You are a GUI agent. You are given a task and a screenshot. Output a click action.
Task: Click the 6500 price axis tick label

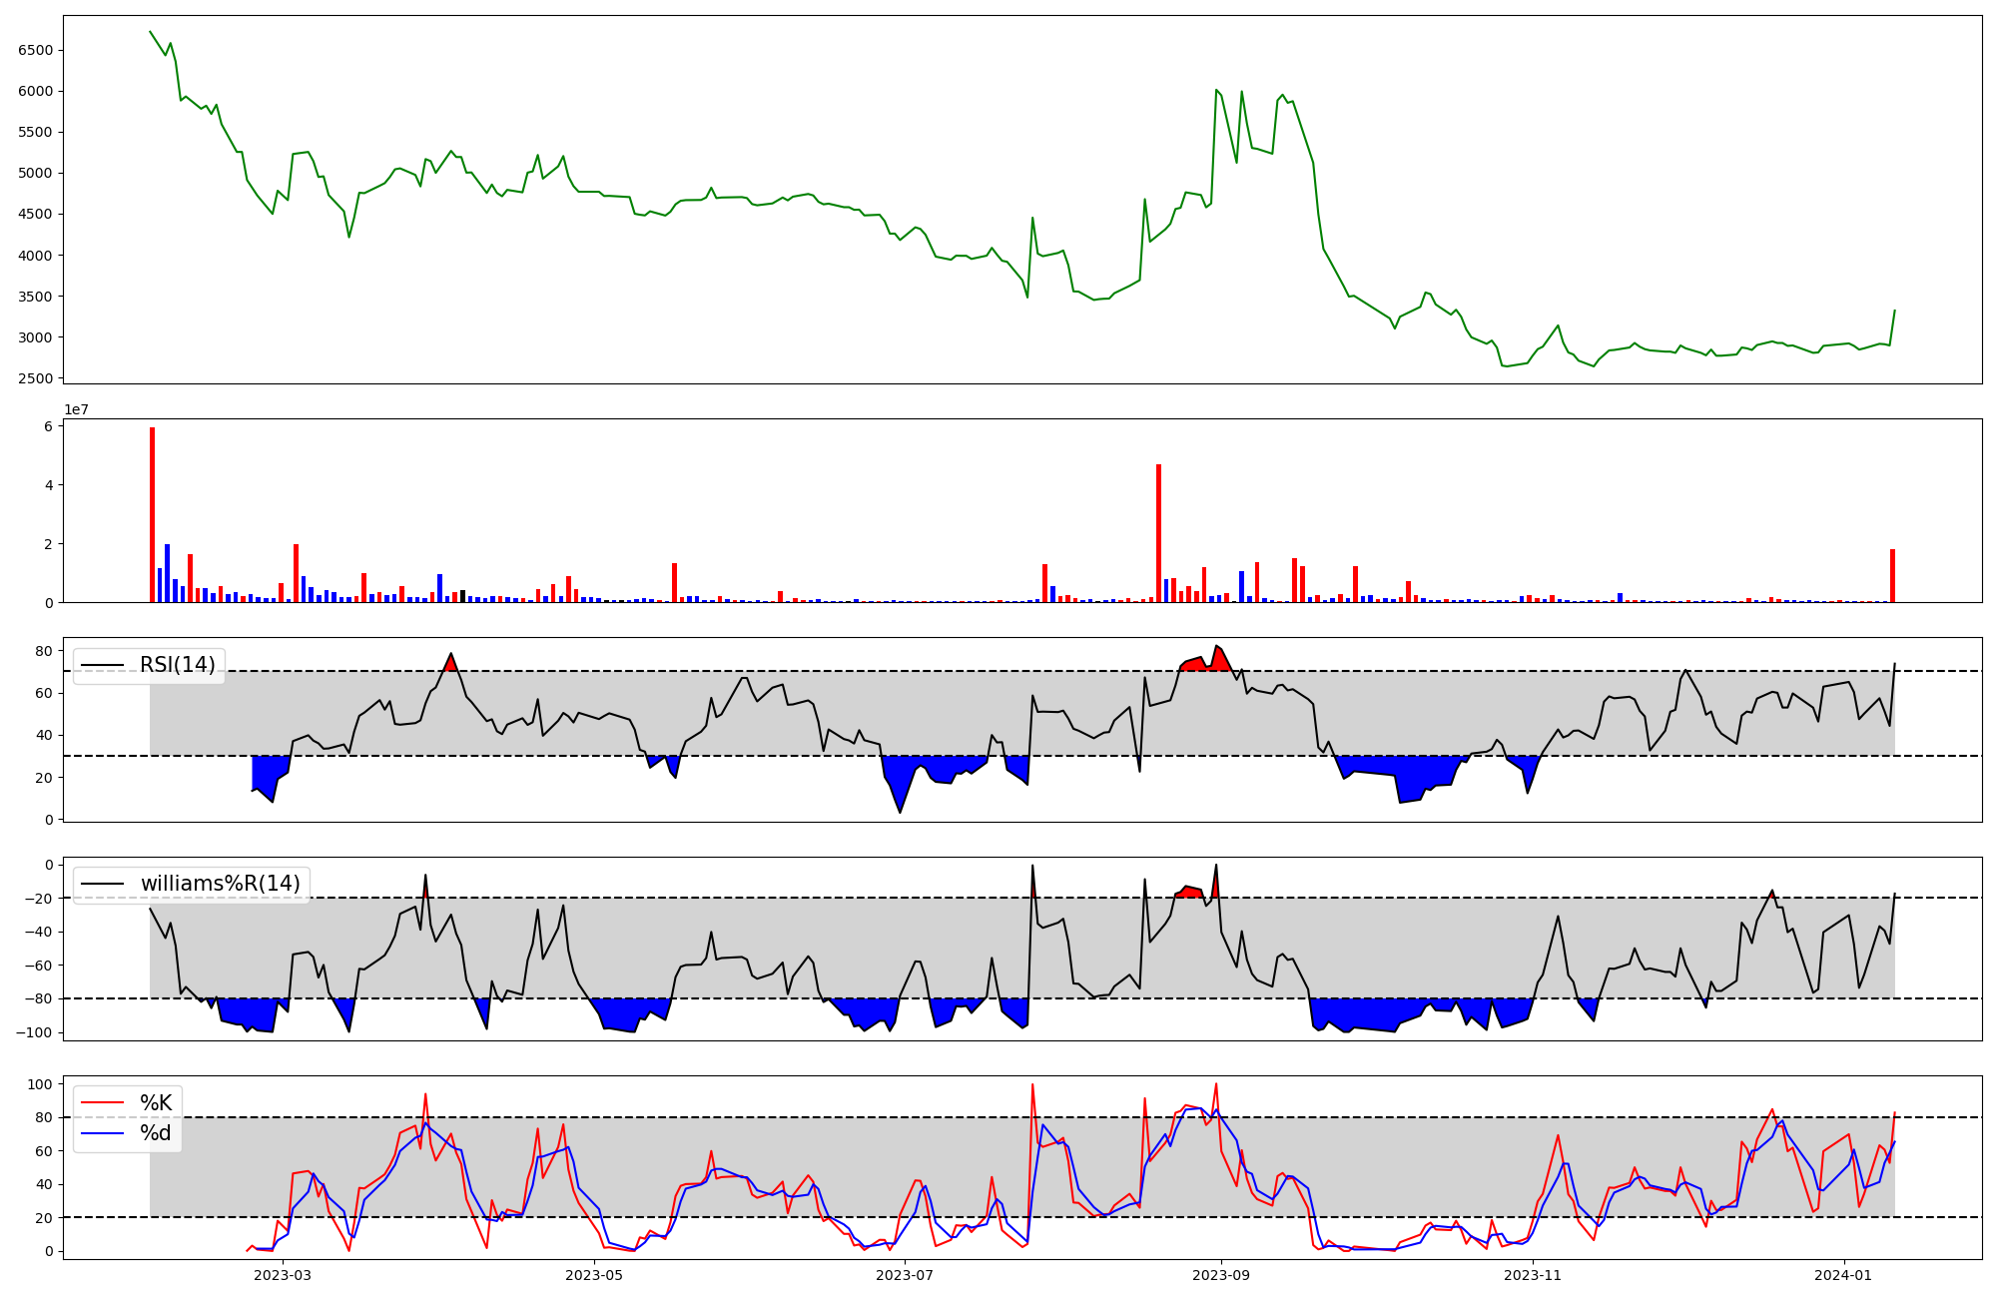click(36, 50)
